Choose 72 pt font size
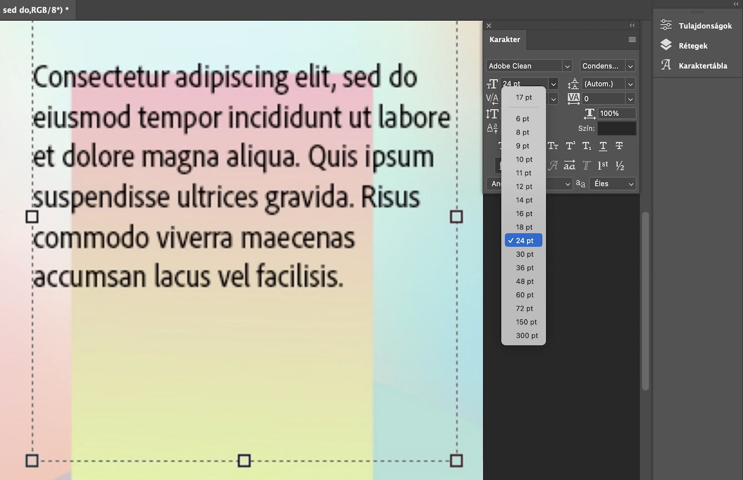This screenshot has height=480, width=743. pos(524,308)
